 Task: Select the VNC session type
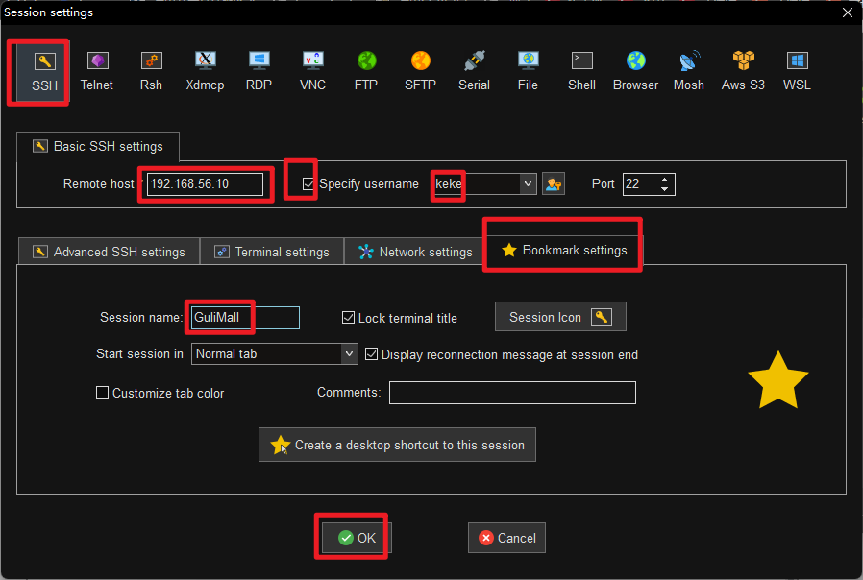(312, 72)
